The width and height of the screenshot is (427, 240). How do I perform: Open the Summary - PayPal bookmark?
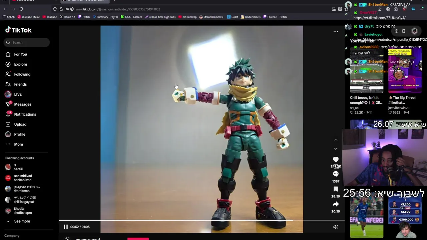point(105,17)
